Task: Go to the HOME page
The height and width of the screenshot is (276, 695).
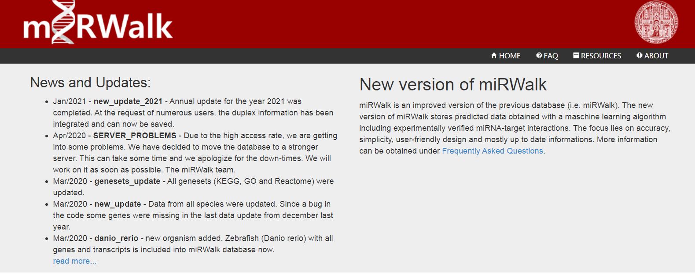Action: (509, 56)
